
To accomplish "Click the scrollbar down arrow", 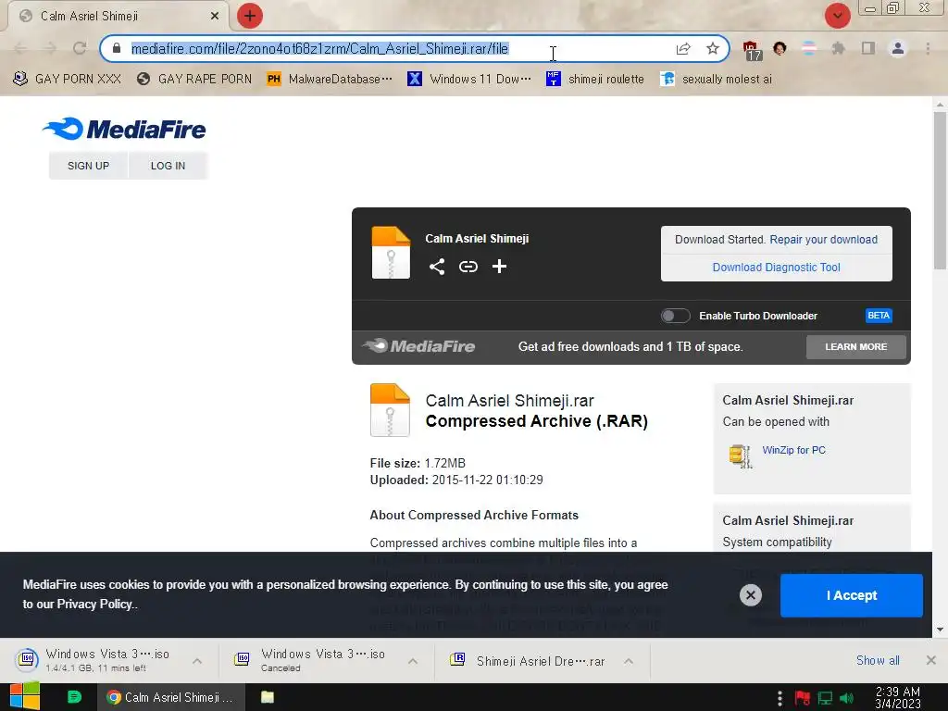I will click(940, 630).
